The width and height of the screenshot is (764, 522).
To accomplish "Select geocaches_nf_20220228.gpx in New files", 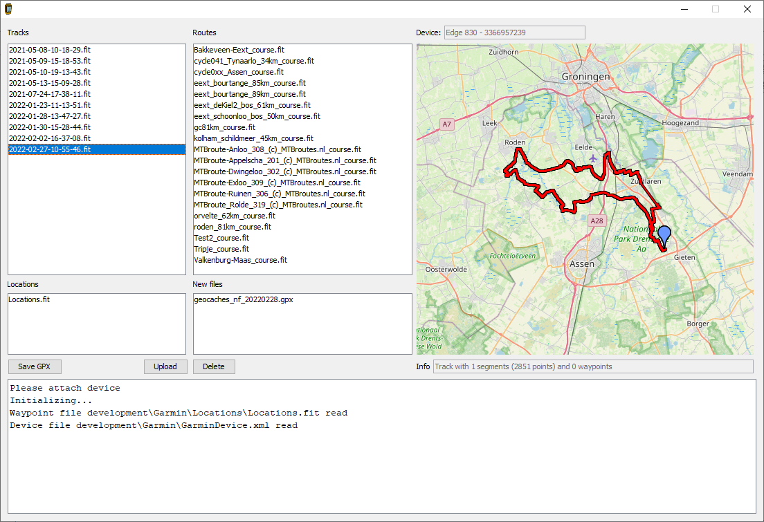I will (248, 299).
